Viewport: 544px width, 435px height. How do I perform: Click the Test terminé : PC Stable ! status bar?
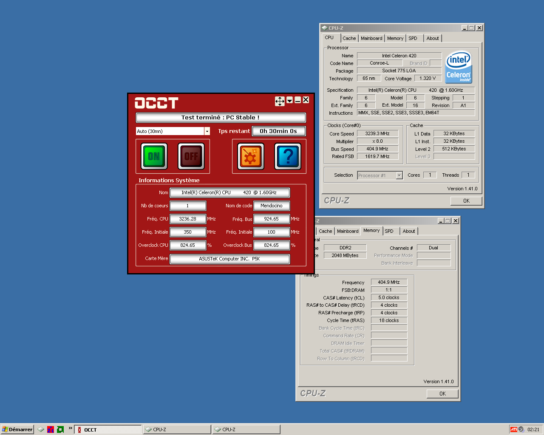pos(221,118)
